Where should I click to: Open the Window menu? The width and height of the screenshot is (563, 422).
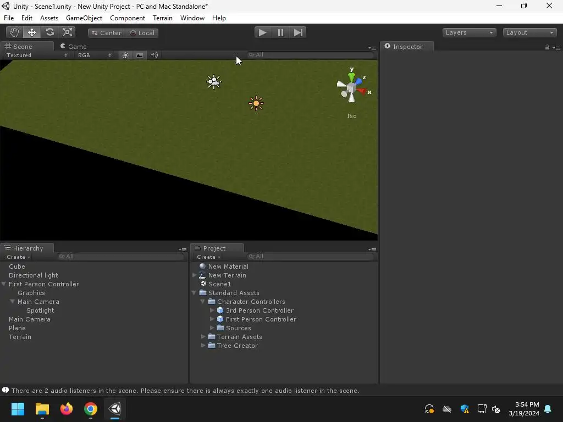pos(192,18)
